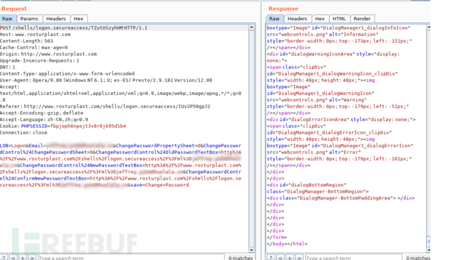This screenshot has height=260, width=455.
Task: Click the 'Origin: http://www.rosturplast.com' line
Action: pos(48,54)
